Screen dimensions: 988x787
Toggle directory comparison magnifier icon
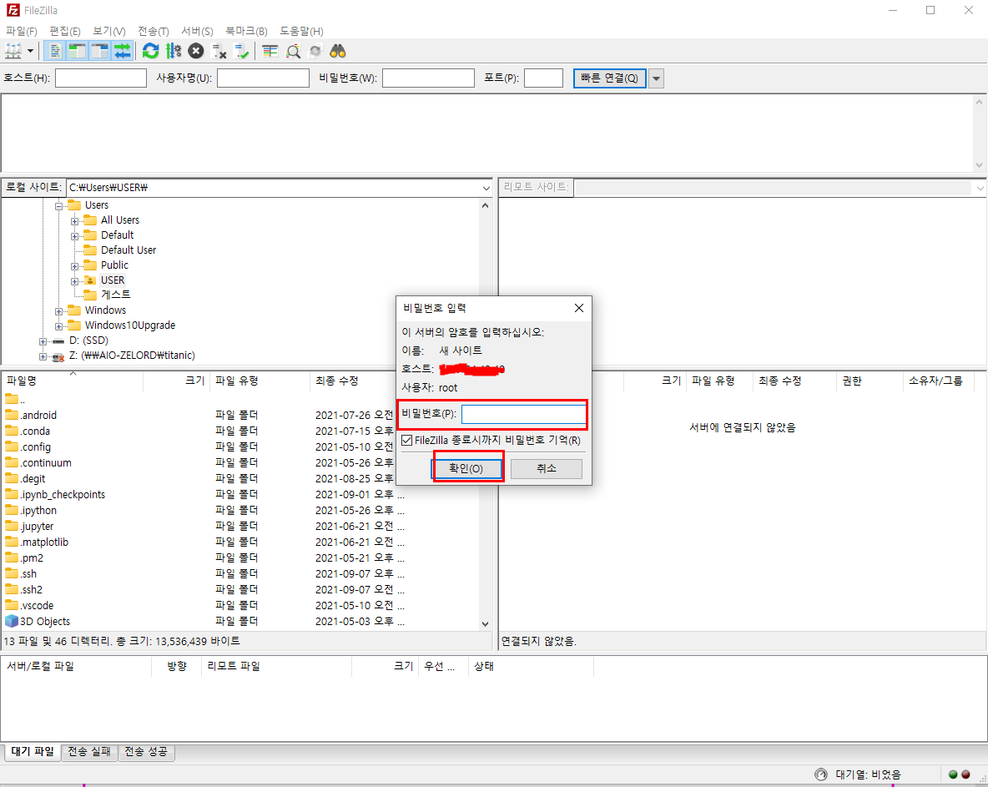coord(293,51)
